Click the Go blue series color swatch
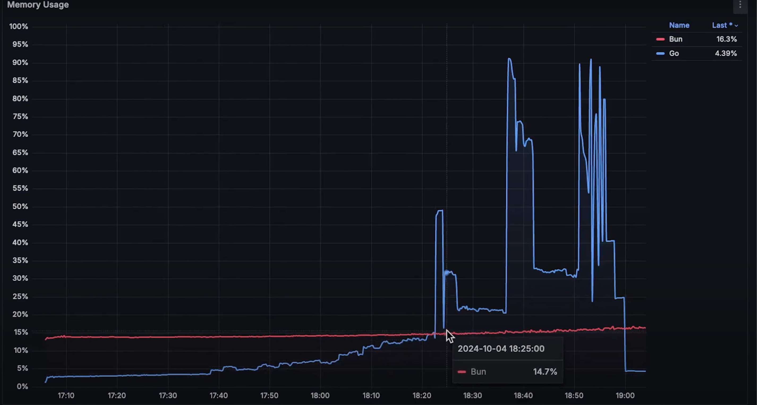The height and width of the screenshot is (405, 757). [660, 53]
